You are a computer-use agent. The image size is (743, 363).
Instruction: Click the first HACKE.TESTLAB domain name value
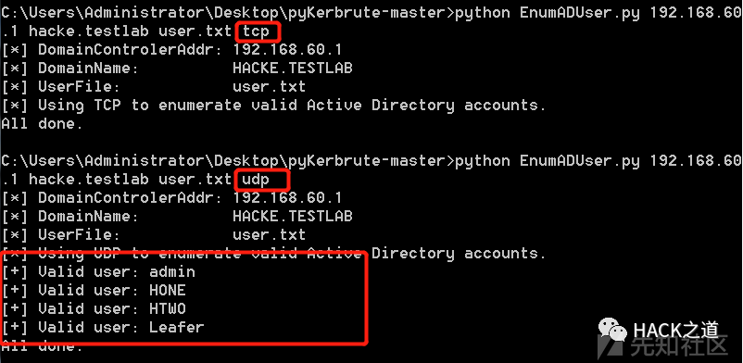293,69
